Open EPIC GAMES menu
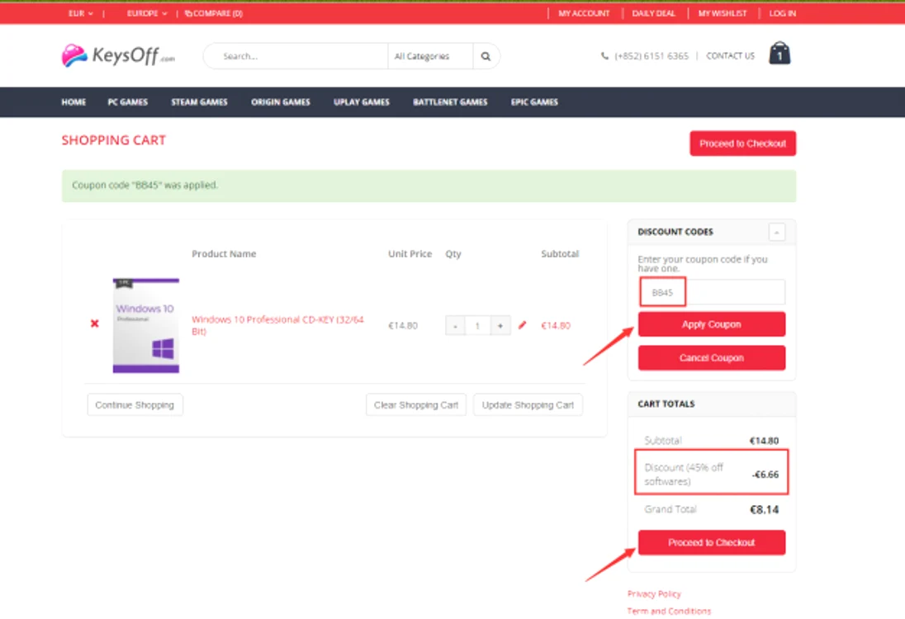 pyautogui.click(x=534, y=102)
